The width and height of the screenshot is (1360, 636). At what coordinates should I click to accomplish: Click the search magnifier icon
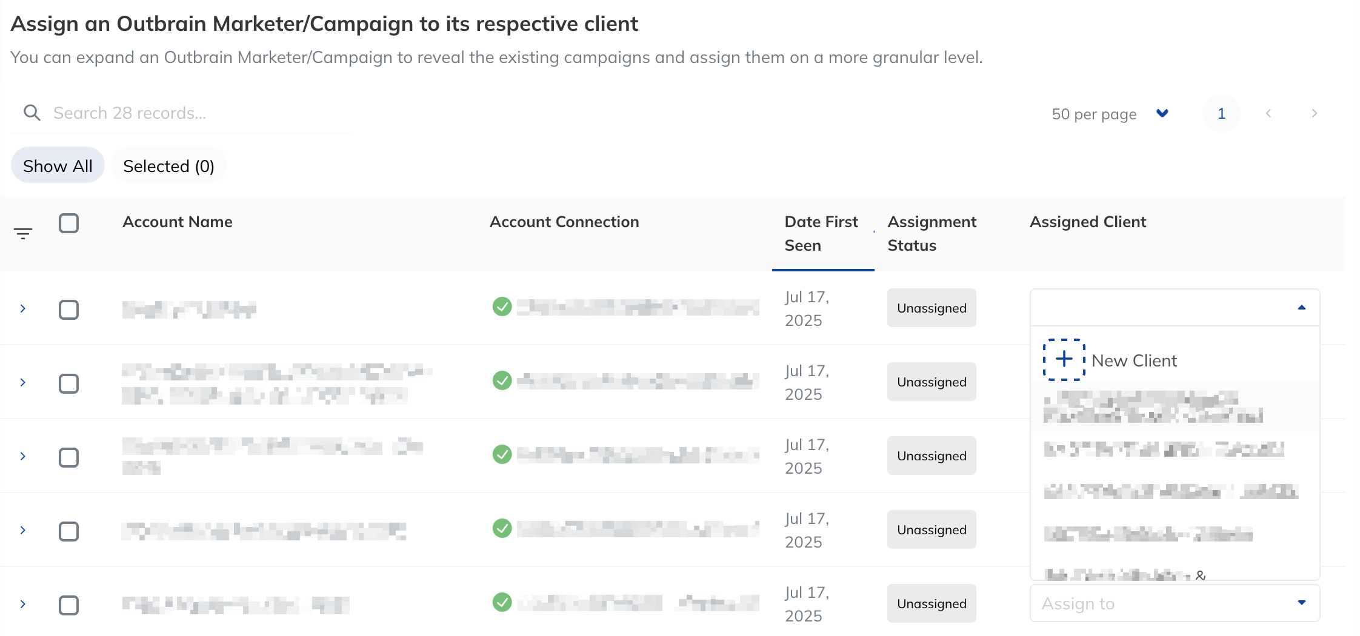pos(33,112)
